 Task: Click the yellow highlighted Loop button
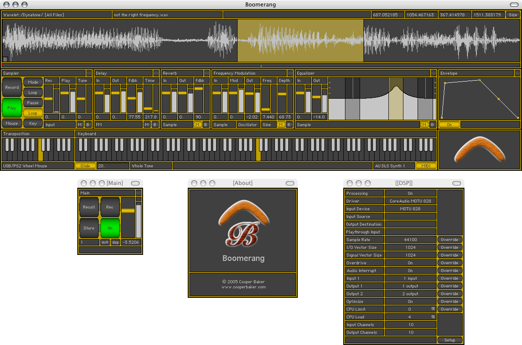(33, 113)
